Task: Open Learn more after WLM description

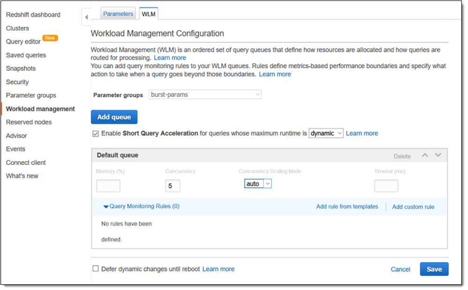Action: pos(170,58)
